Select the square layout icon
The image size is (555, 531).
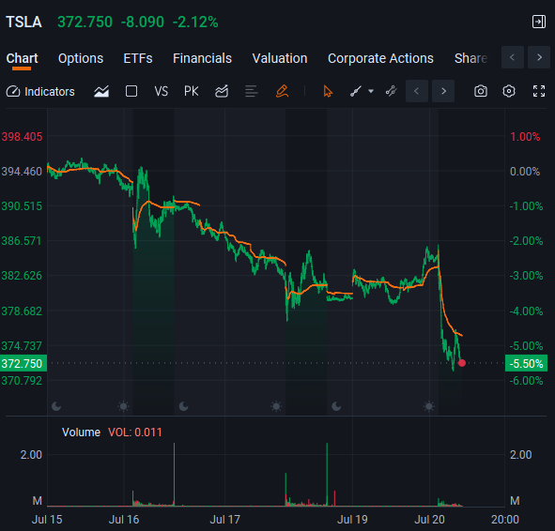pos(131,91)
